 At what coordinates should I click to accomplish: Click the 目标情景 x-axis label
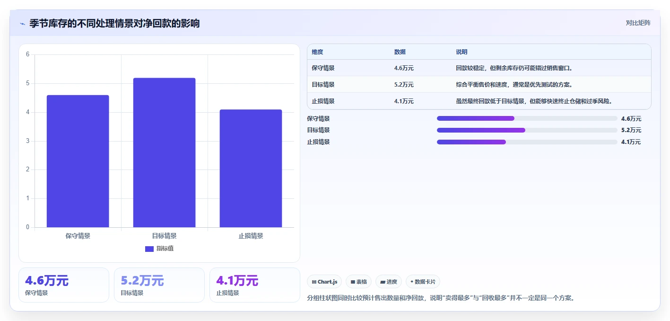[164, 236]
